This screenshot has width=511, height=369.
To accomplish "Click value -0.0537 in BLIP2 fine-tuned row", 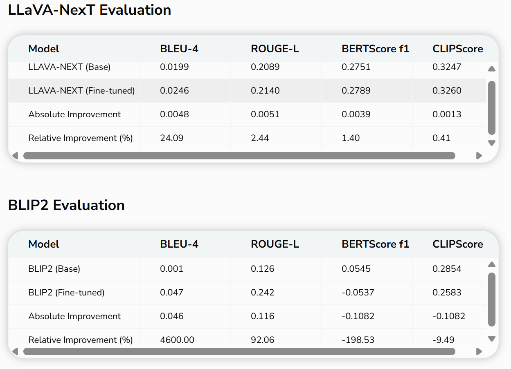I will coord(358,293).
